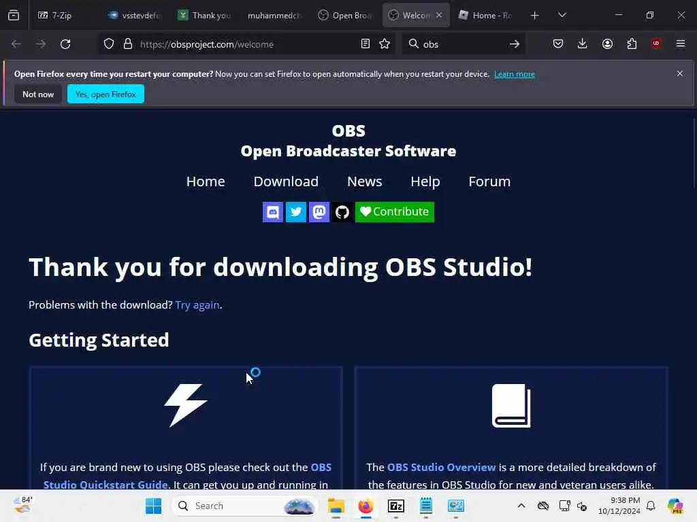
Task: Click the lightning bolt quickstart icon
Action: point(186,405)
